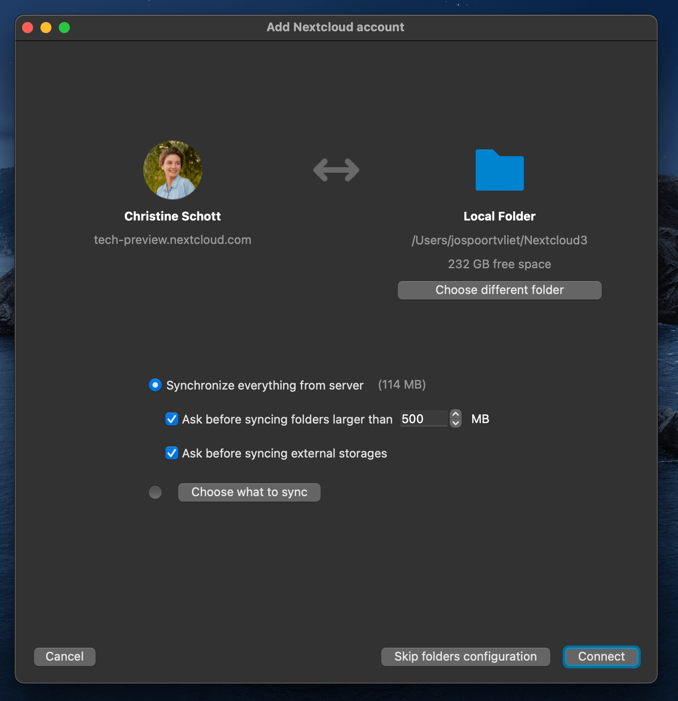Decrease folder size limit with down stepper arrow
This screenshot has width=678, height=701.
456,423
